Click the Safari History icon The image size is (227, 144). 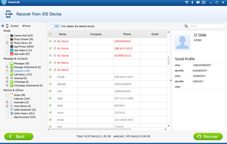[x=12, y=113]
